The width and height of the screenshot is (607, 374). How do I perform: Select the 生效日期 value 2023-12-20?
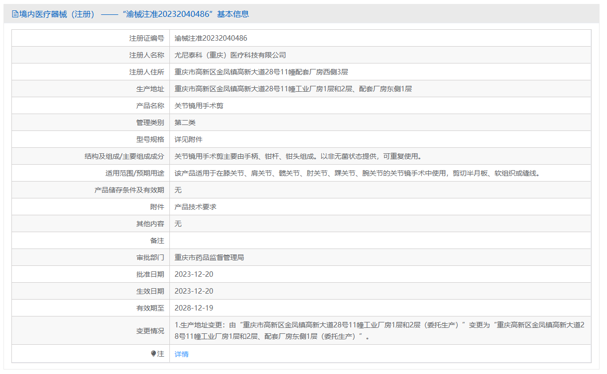pyautogui.click(x=194, y=291)
